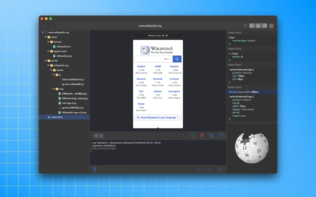316x197 pixels.
Task: Open the sliders settings button in toolbar
Action: pyautogui.click(x=271, y=26)
